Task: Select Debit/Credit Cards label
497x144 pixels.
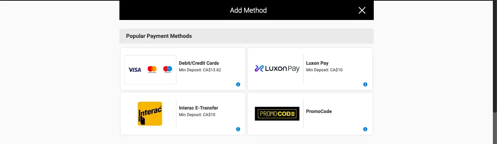Action: [199, 63]
